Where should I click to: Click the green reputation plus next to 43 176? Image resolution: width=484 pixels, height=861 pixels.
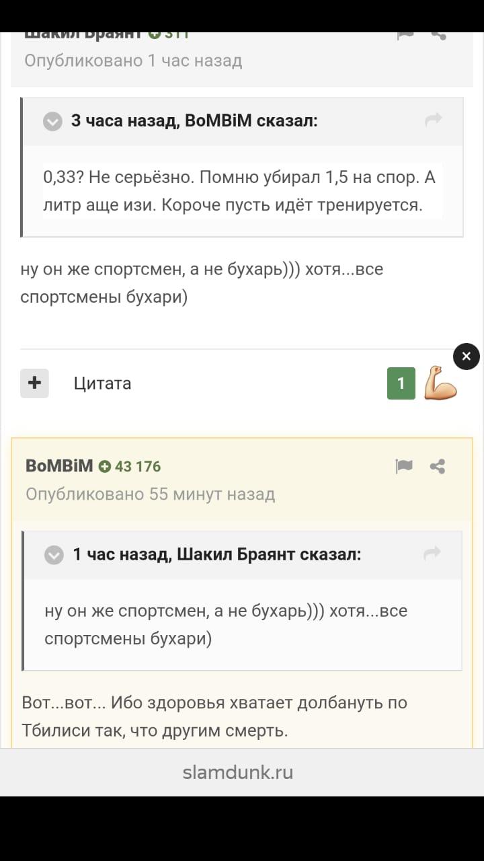(x=104, y=466)
